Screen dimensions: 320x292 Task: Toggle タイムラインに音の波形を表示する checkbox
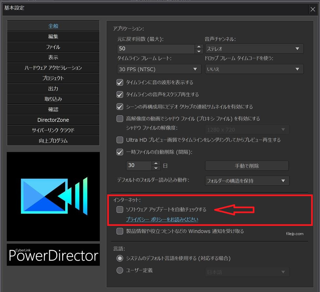click(120, 82)
